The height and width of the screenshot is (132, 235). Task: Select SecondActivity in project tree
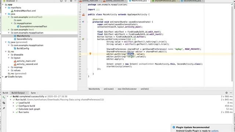(25, 39)
